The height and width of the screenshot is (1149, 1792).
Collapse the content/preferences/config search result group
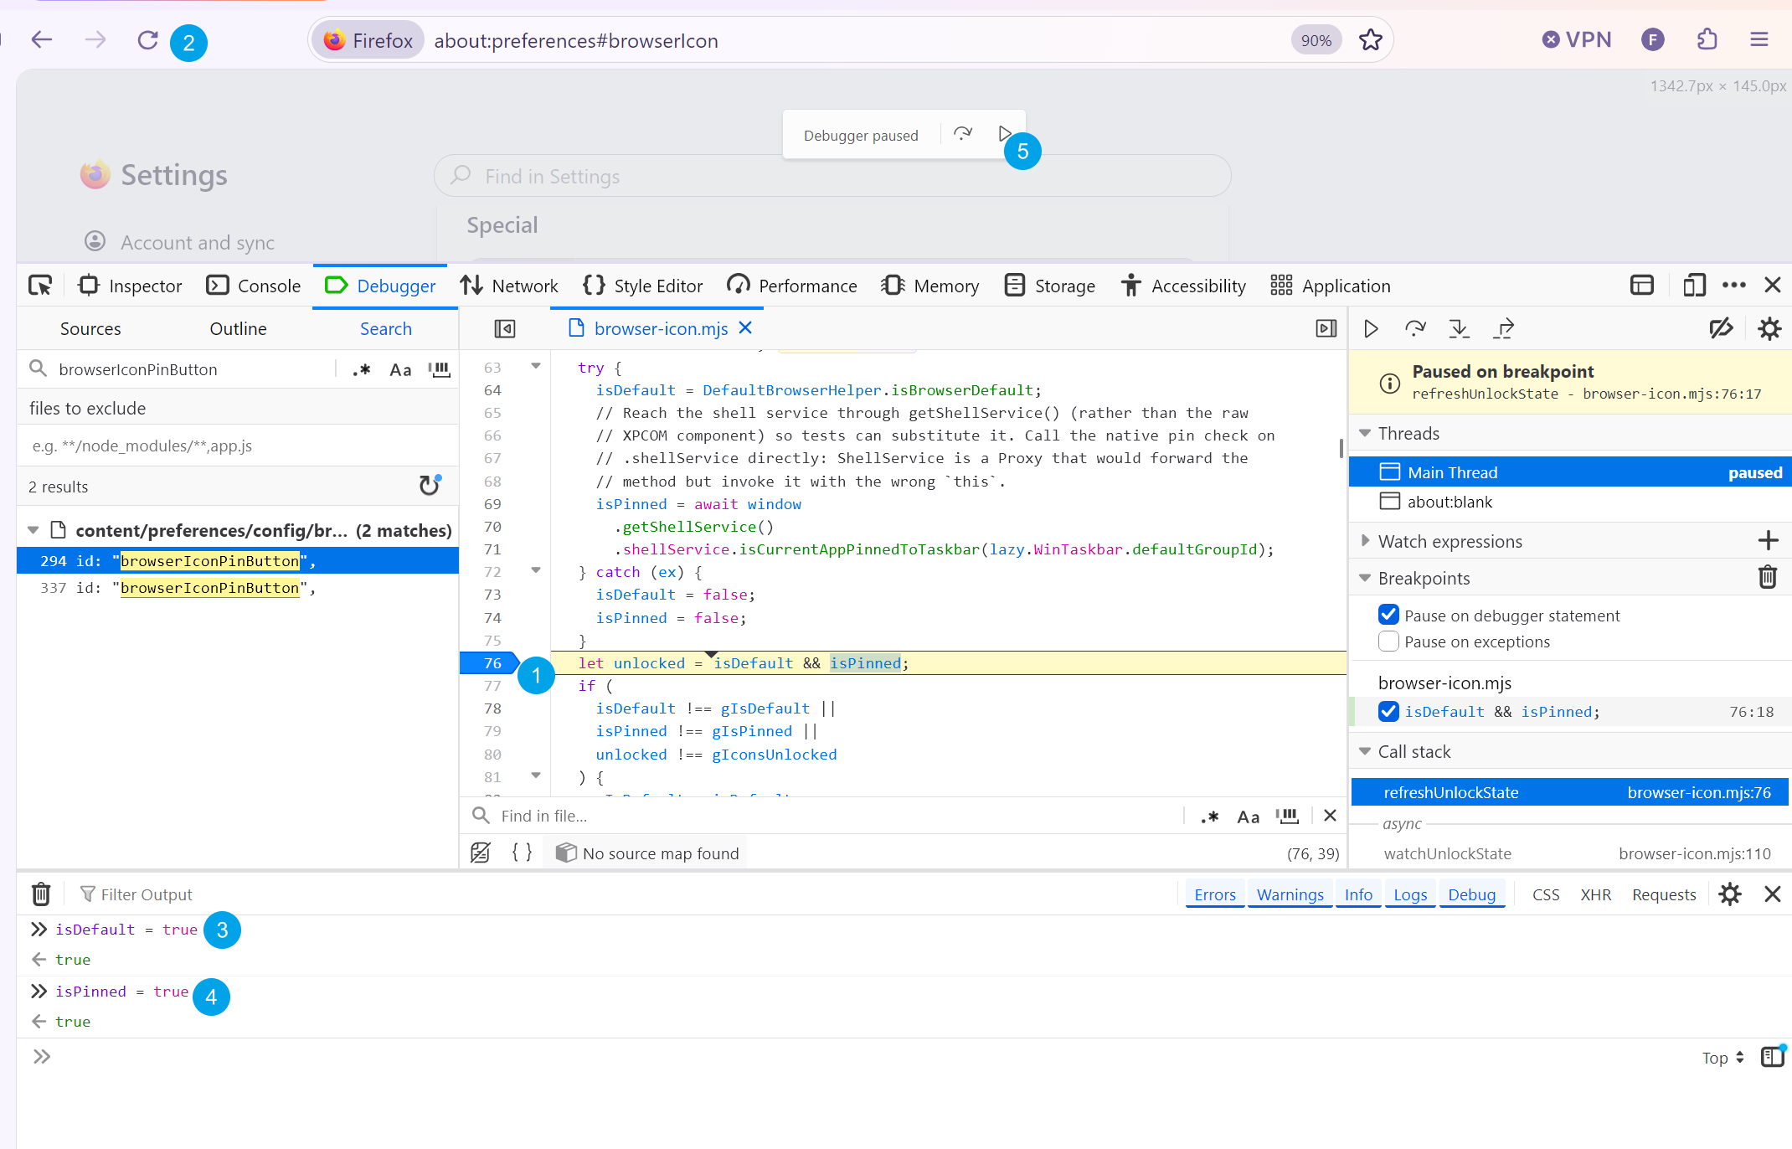point(33,530)
